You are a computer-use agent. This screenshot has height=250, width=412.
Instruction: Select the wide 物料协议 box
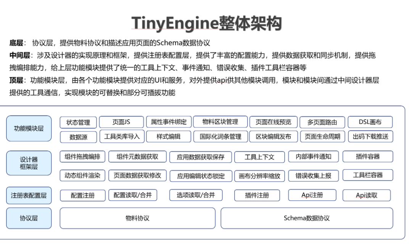click(x=138, y=218)
